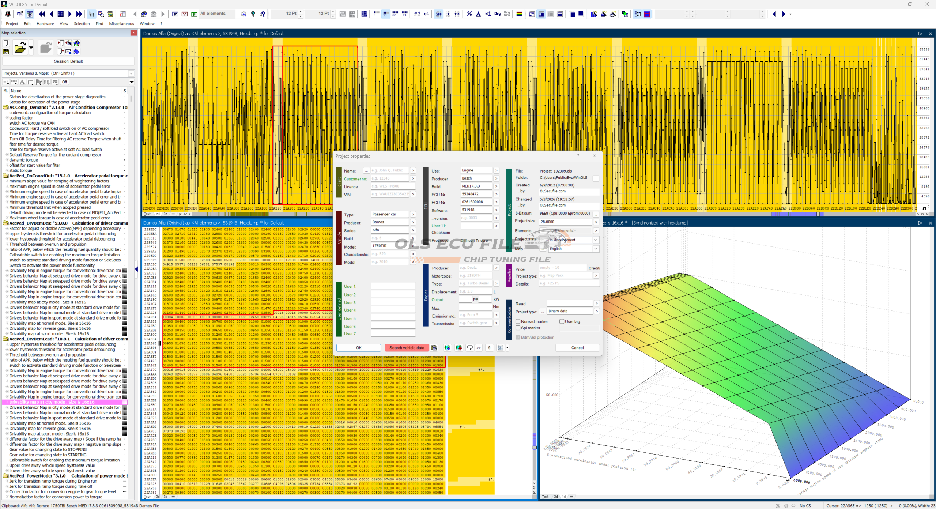Open the Miscellaneous menu
The image size is (936, 509).
pyautogui.click(x=121, y=24)
